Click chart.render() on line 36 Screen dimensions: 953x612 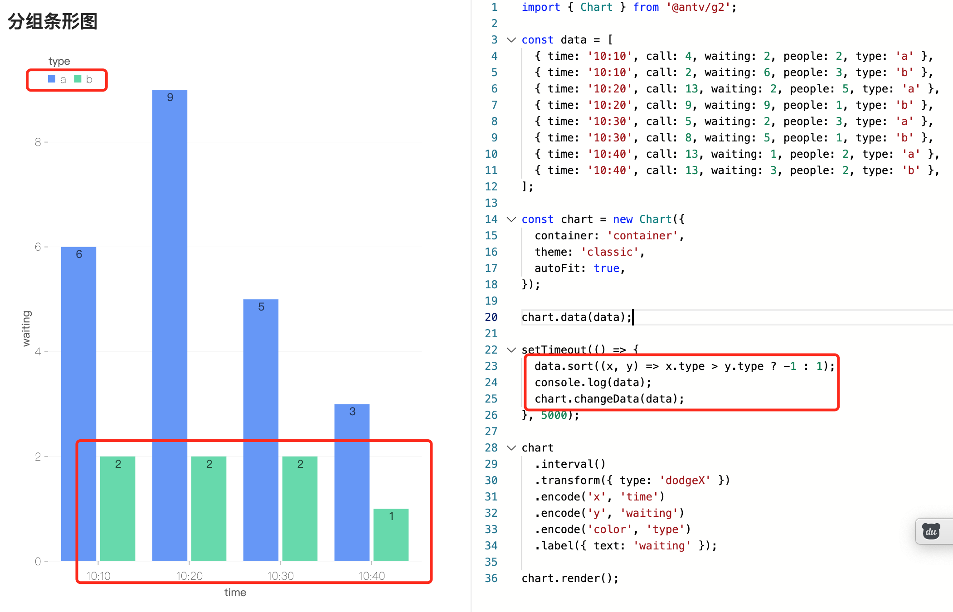pos(570,578)
